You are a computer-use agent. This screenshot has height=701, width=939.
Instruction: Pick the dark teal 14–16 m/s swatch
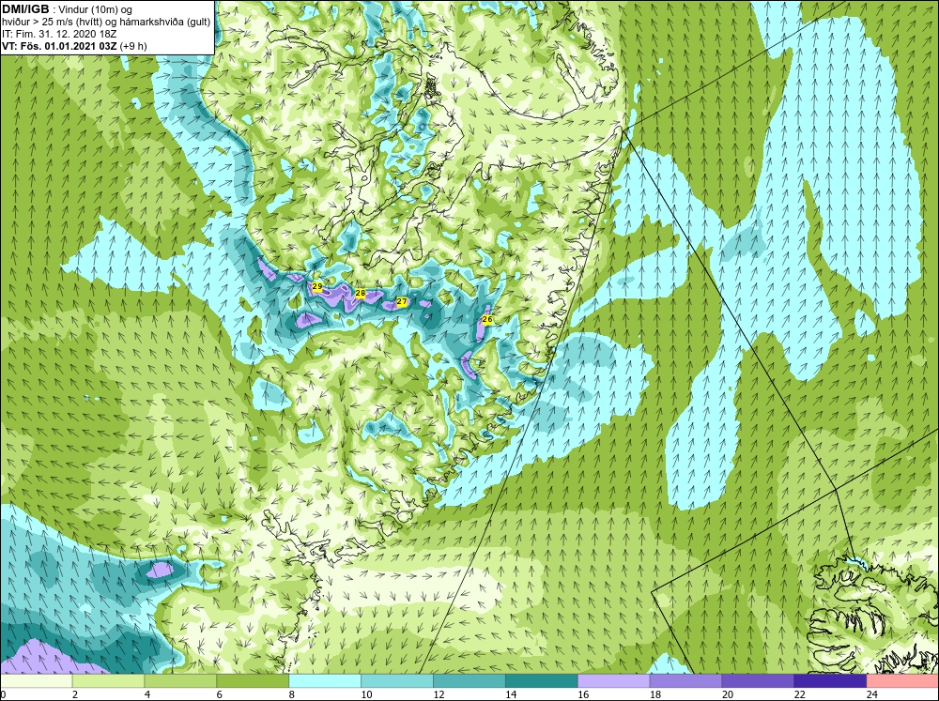542,681
